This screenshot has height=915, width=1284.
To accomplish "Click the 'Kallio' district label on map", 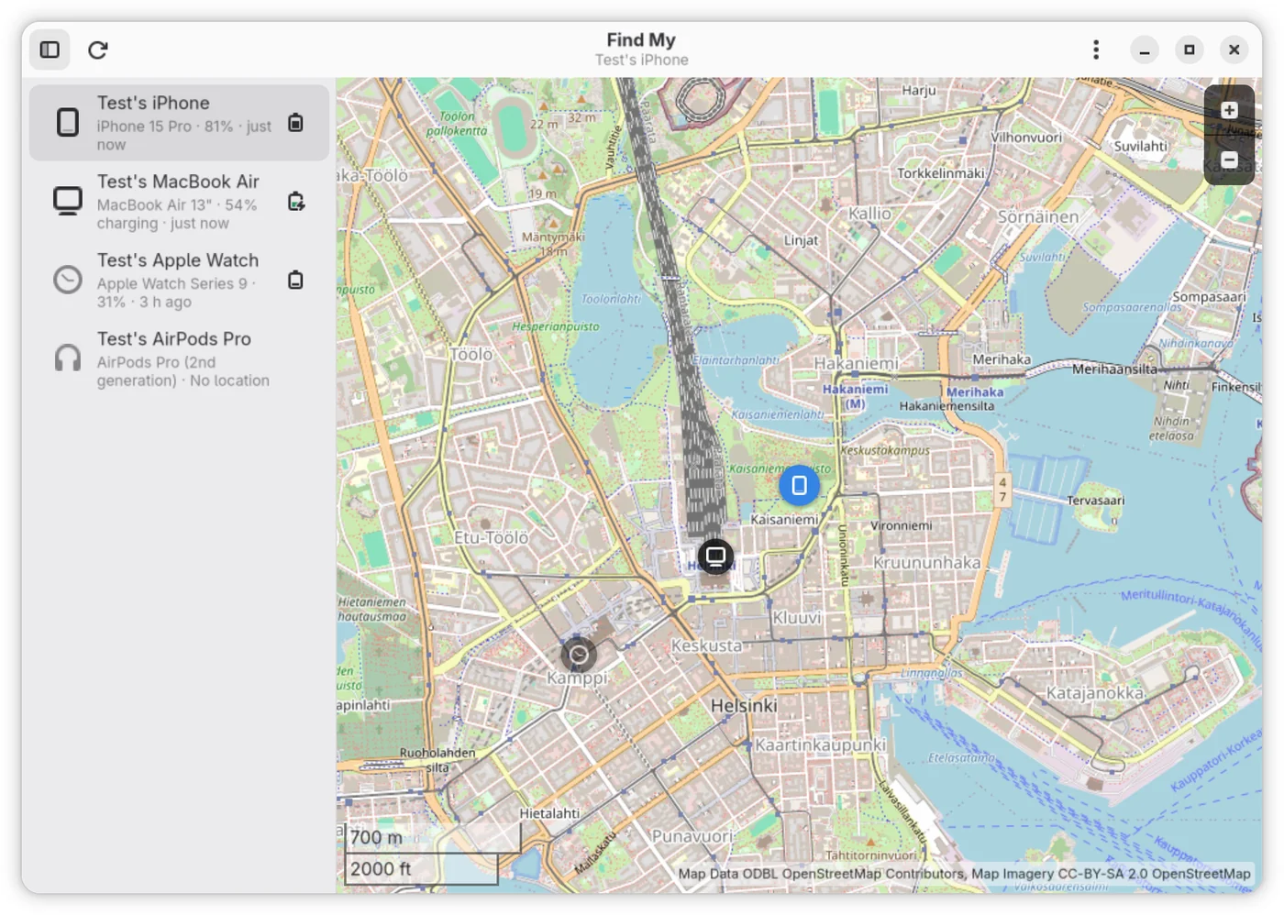I will coord(869,214).
